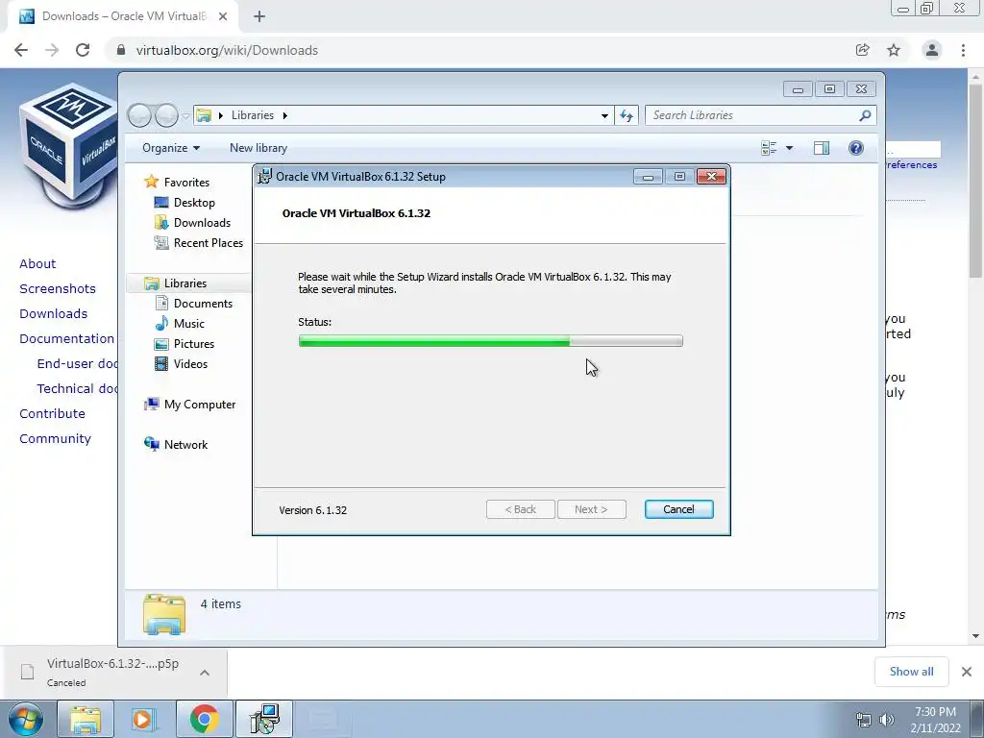Open the Organize menu in Explorer

click(x=171, y=148)
